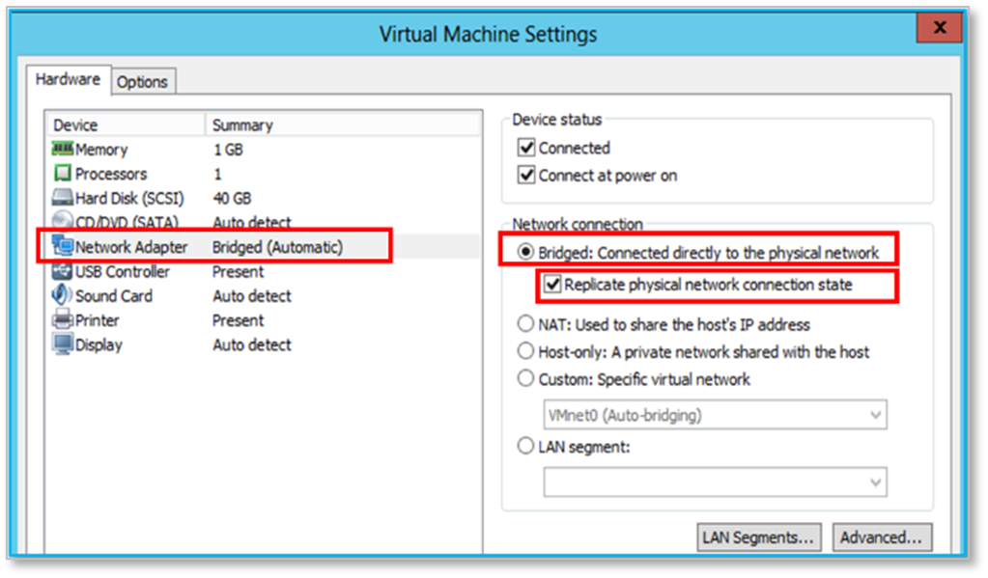Screen dimensions: 988x578
Task: Select the Display monitor icon
Action: coord(63,344)
